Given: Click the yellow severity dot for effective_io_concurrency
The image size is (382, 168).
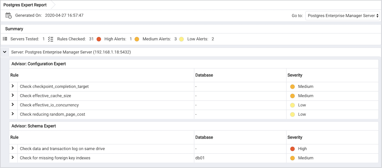Looking at the screenshot, I should 293,105.
